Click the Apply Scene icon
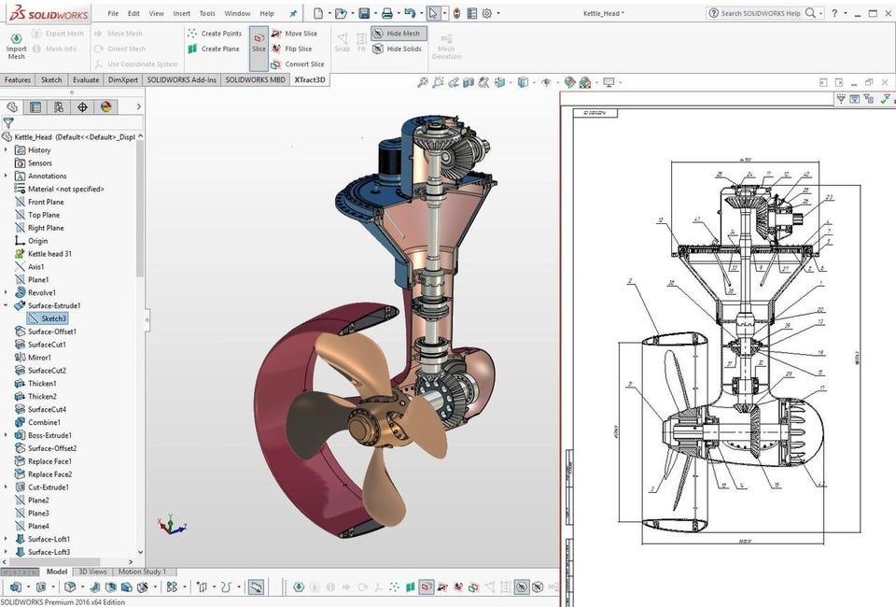Image resolution: width=896 pixels, height=607 pixels. coord(584,82)
